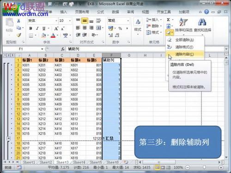The image size is (231, 173).
Task: Center text horizontally
Action: click(85, 28)
